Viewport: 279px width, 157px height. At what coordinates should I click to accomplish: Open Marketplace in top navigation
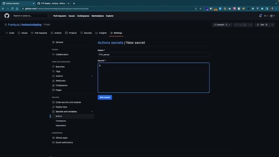pyautogui.click(x=98, y=16)
